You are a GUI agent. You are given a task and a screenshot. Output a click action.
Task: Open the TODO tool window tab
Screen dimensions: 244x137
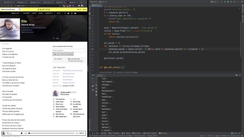coord(104,133)
